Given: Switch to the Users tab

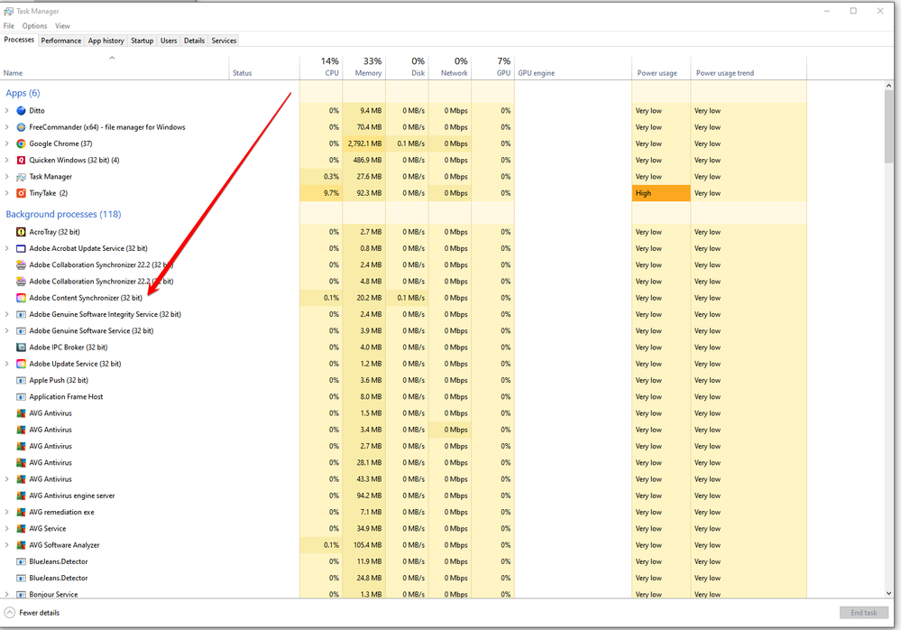Looking at the screenshot, I should pos(169,41).
